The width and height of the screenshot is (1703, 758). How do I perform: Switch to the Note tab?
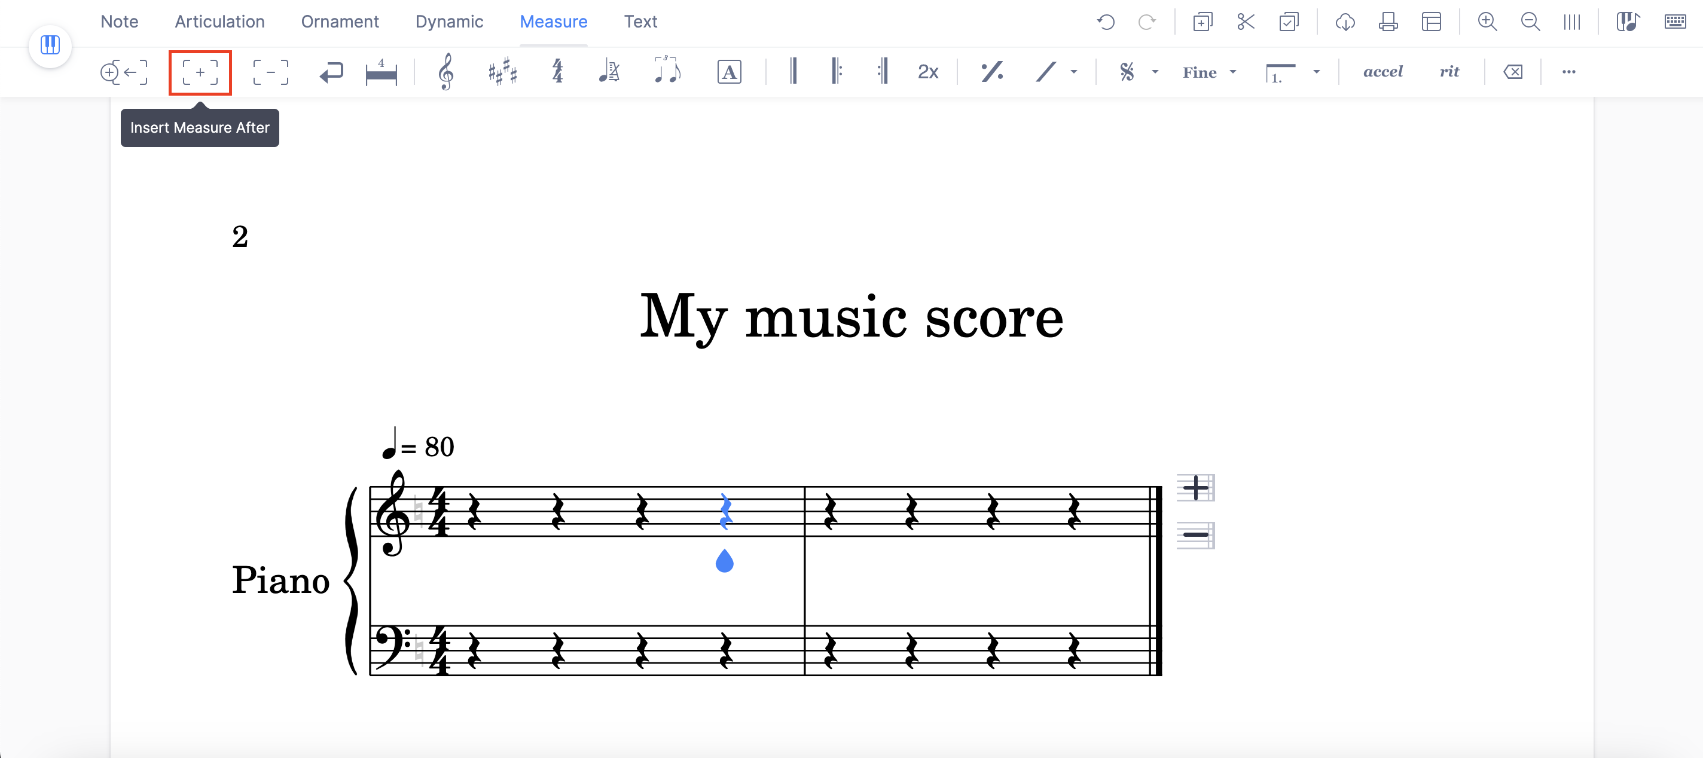pyautogui.click(x=119, y=22)
